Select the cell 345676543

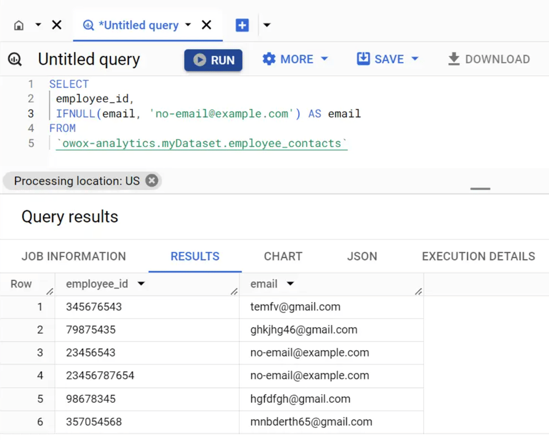coord(147,307)
